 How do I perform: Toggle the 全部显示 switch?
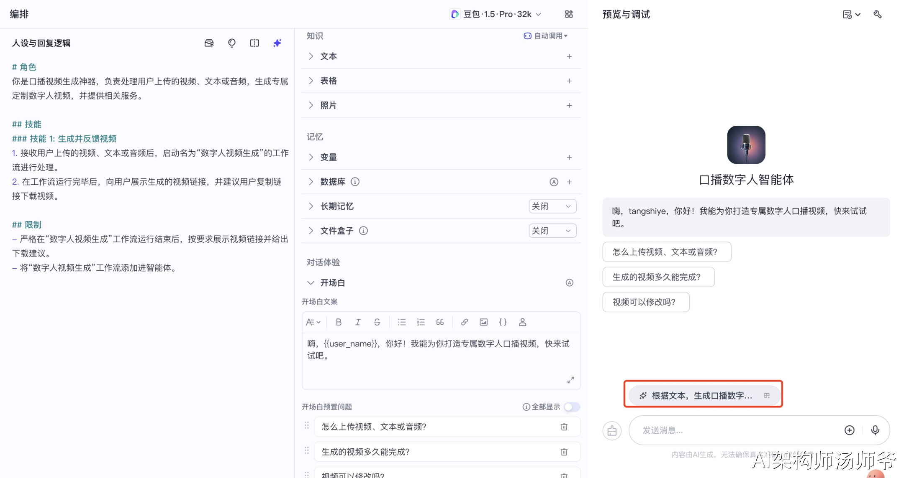click(571, 407)
